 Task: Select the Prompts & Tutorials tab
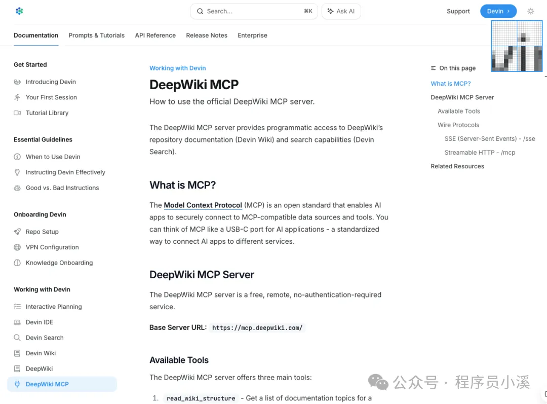tap(96, 35)
